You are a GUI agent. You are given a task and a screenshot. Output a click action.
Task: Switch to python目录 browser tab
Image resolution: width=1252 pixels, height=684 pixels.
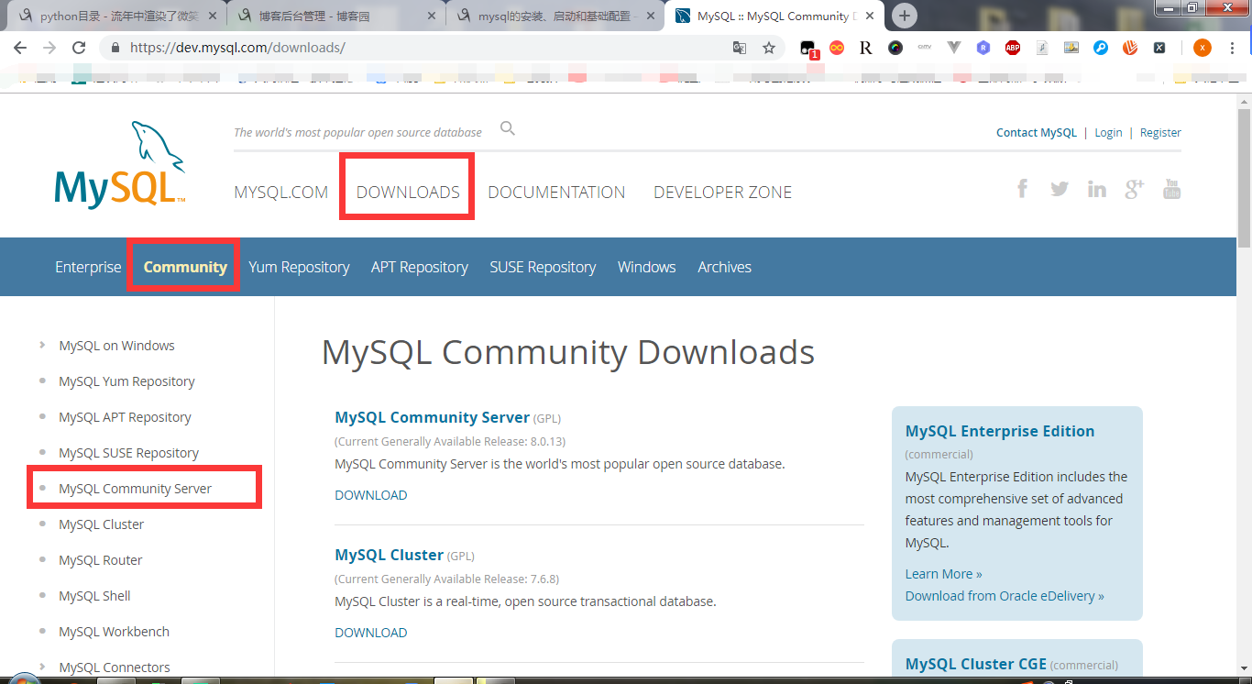click(x=116, y=16)
